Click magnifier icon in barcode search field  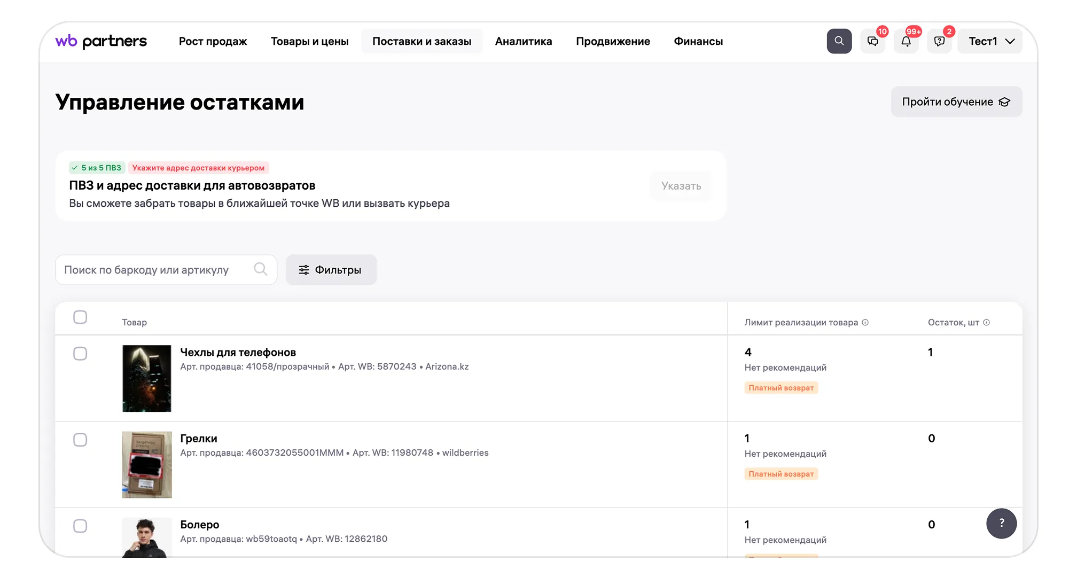[260, 269]
